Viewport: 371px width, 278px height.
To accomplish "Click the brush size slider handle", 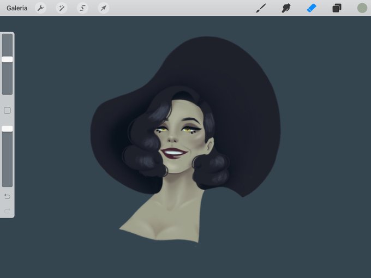I will coord(7,59).
